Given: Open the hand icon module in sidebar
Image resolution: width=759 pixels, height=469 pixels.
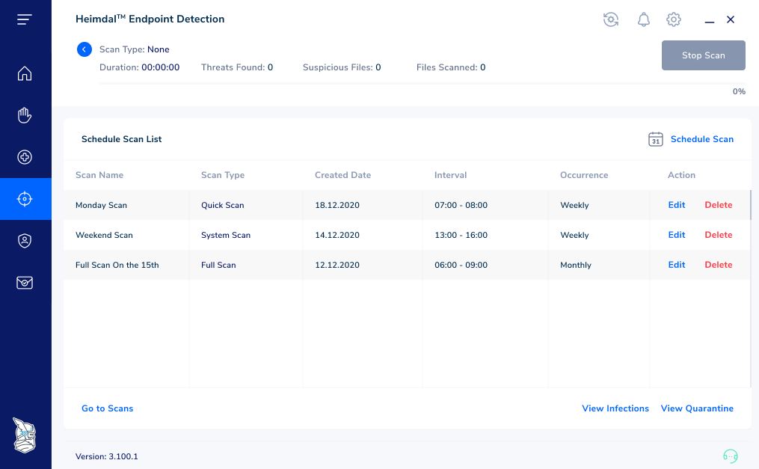Looking at the screenshot, I should (25, 115).
